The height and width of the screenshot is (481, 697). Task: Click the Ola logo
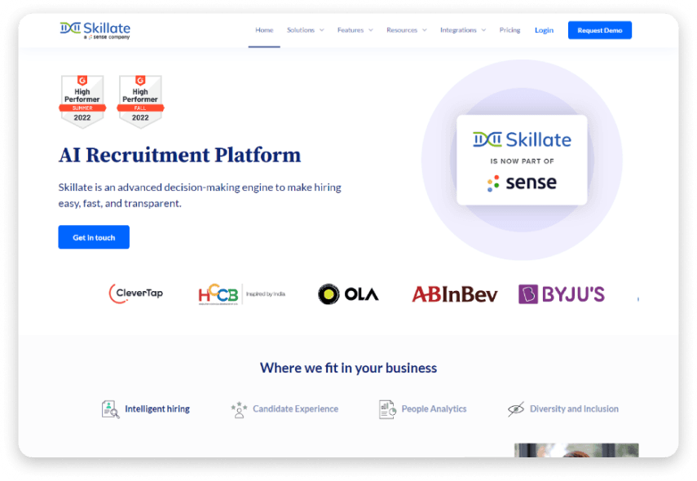(x=348, y=294)
